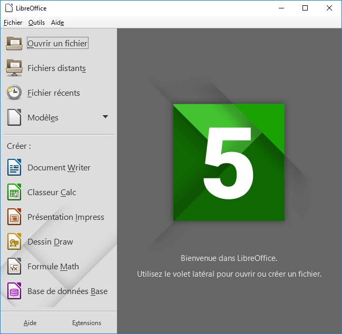Screen dimensions: 342x334
Task: Click the Draw drawing icon
Action: click(x=14, y=241)
